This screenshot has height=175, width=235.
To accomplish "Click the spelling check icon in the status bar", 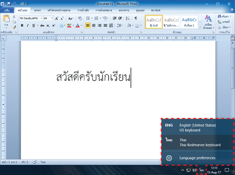I will [35, 162].
